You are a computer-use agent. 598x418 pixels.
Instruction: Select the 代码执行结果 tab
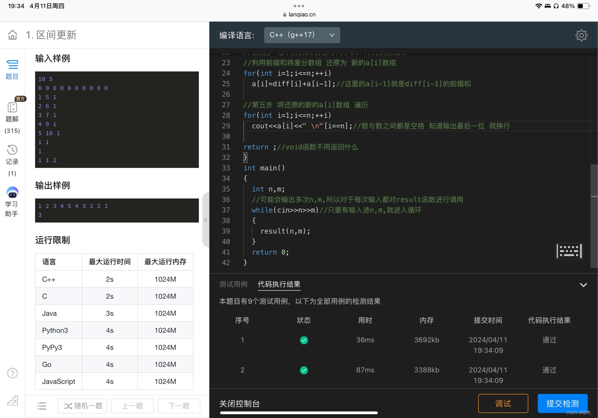tap(279, 284)
